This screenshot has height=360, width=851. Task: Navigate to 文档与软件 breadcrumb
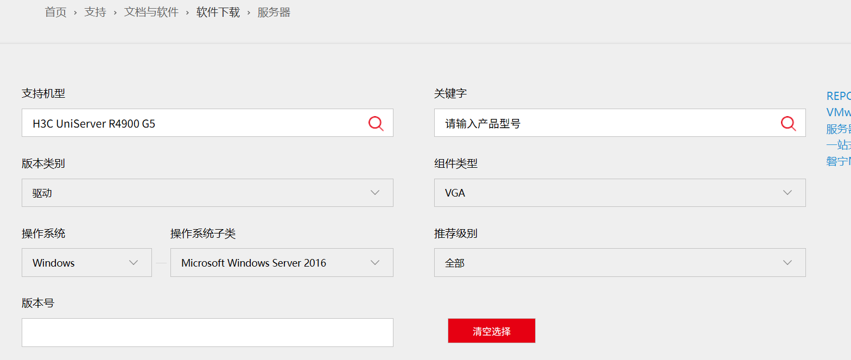pyautogui.click(x=151, y=12)
